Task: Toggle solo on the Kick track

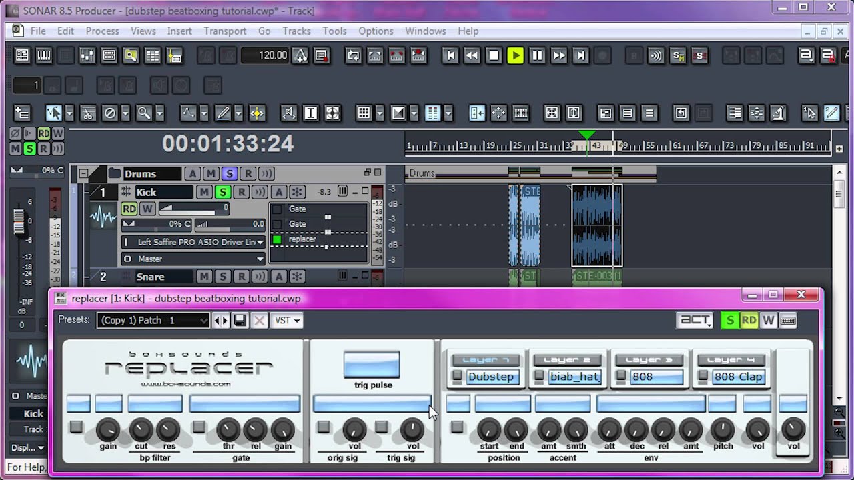Action: pyautogui.click(x=223, y=192)
